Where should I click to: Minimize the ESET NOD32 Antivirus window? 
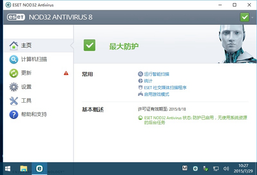(220, 5)
